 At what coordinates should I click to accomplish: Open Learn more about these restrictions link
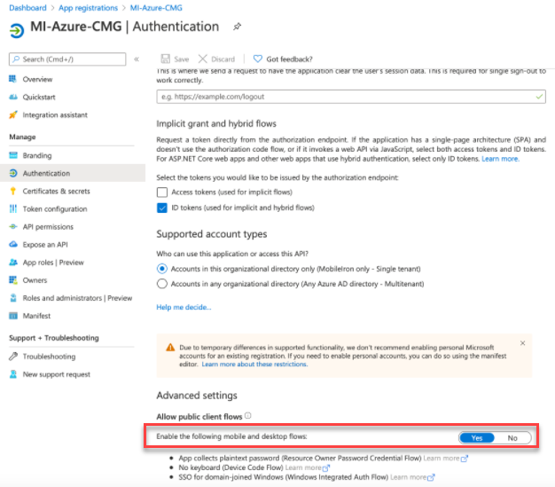click(254, 364)
